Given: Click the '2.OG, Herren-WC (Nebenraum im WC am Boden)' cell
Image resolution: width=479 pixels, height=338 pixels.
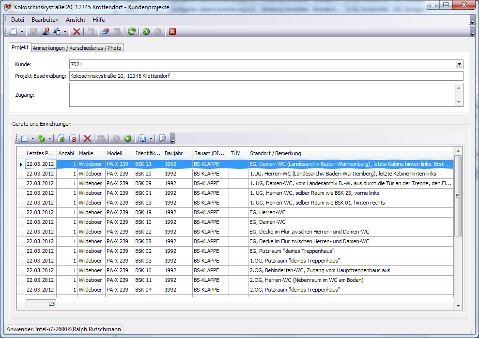Looking at the screenshot, I should (351, 280).
